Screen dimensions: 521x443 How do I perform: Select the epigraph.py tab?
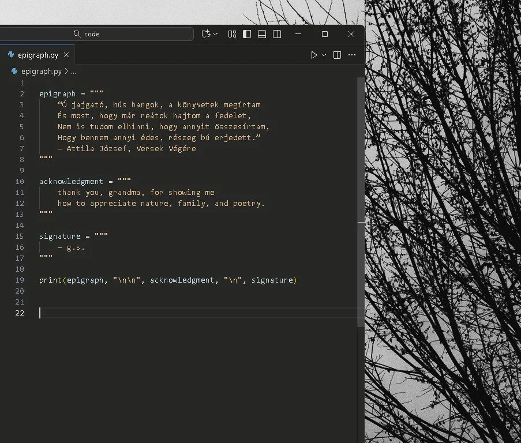pos(38,55)
